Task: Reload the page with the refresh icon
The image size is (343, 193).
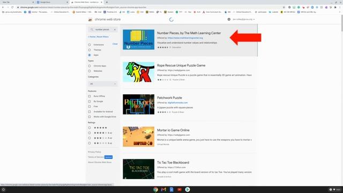Action: click(12, 7)
